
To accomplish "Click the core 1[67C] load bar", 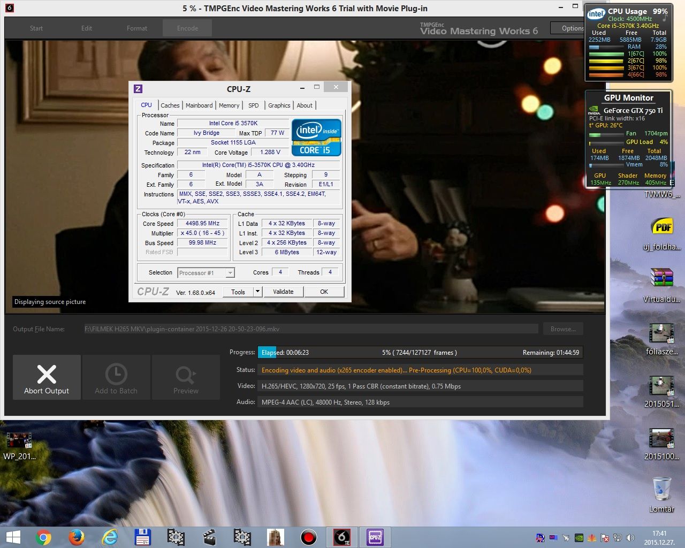I will pyautogui.click(x=606, y=54).
